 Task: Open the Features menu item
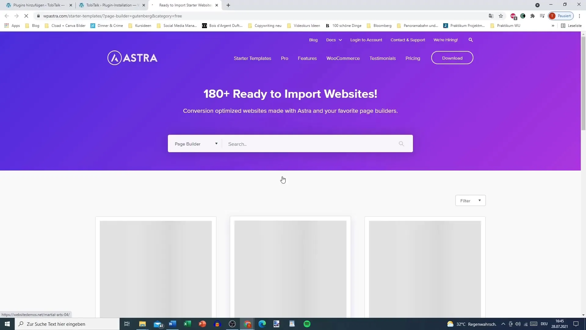click(x=307, y=58)
